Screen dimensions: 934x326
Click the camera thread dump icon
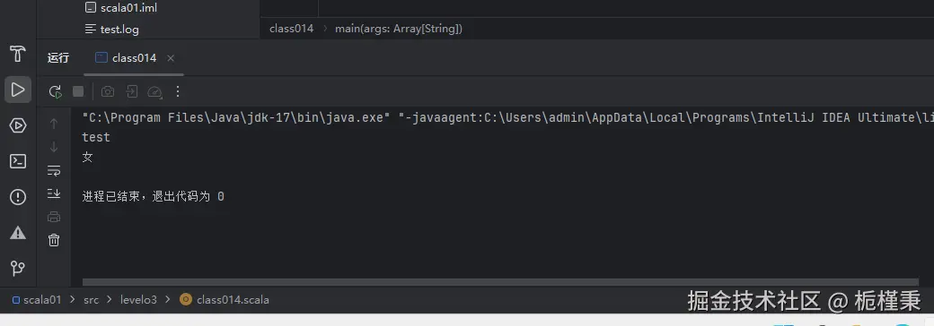[108, 91]
